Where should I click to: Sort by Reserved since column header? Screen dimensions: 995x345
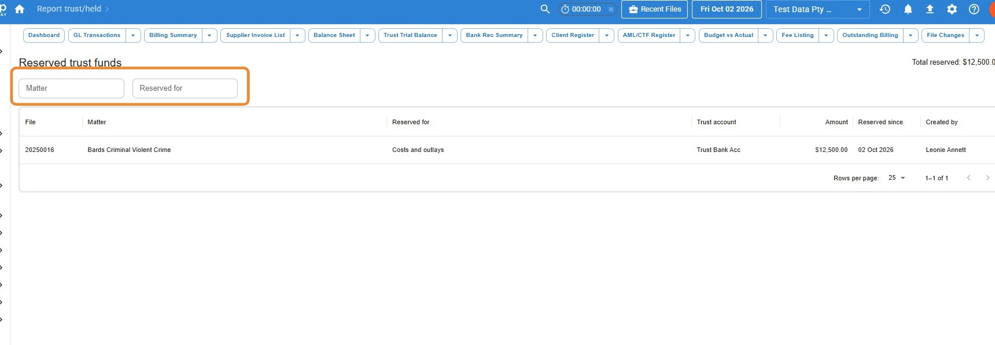pos(880,122)
